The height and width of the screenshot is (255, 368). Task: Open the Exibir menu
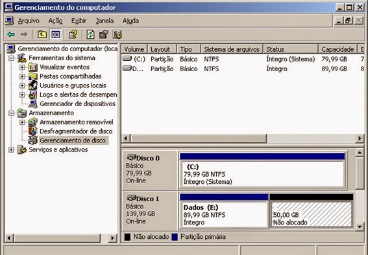click(x=79, y=21)
